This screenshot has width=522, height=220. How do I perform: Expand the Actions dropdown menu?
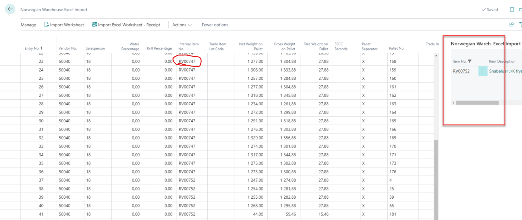182,25
